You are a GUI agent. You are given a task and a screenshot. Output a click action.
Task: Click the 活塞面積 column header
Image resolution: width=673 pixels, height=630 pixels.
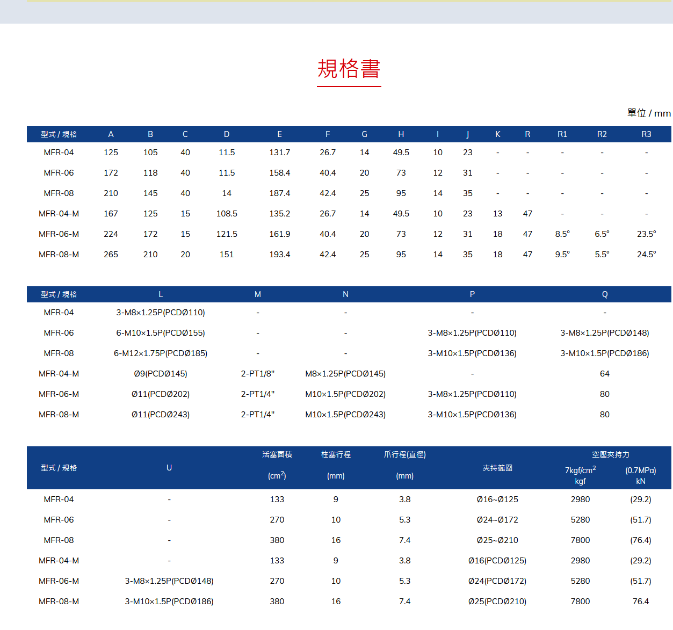277,454
